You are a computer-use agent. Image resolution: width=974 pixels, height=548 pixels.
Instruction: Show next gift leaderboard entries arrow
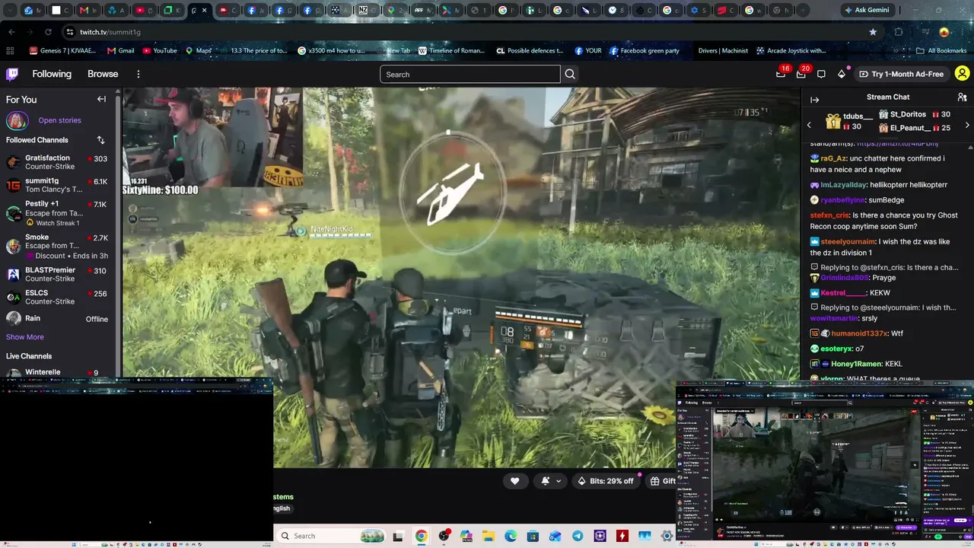pos(967,125)
